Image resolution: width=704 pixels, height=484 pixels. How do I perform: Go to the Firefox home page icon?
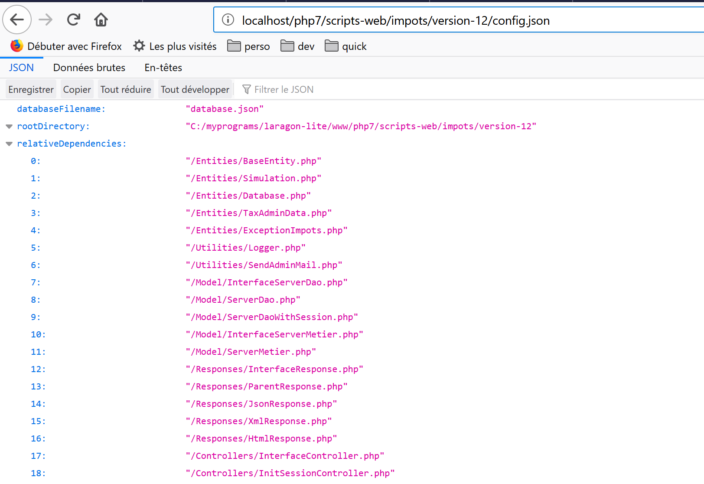tap(101, 20)
